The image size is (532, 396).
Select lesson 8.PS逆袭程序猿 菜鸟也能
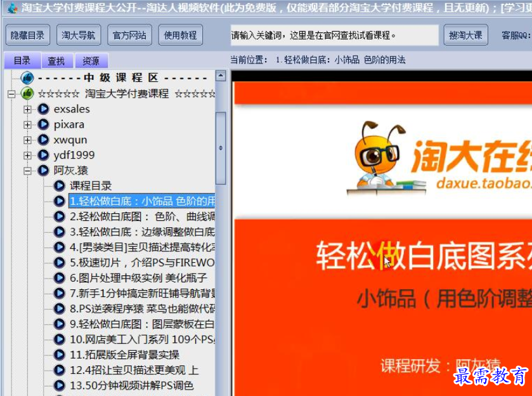[x=142, y=308]
